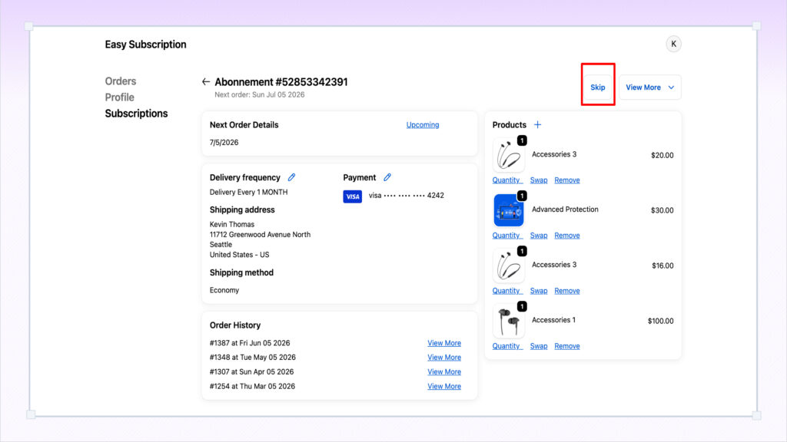
Task: Click the pencil icon next to Payment
Action: click(x=387, y=177)
